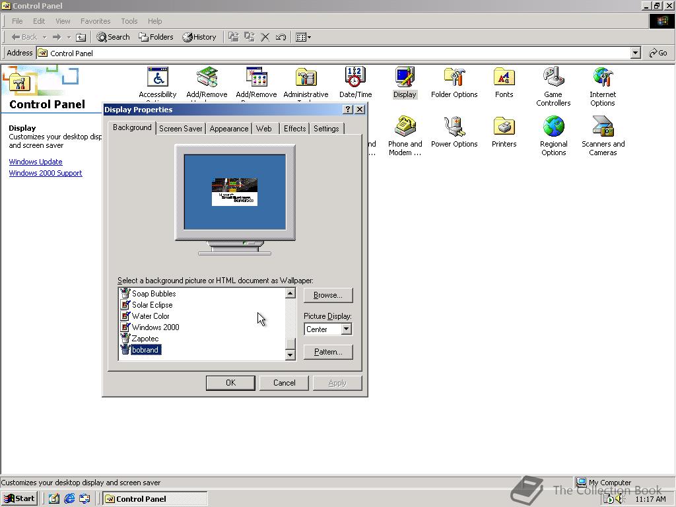Select Zapotec wallpaper
The height and width of the screenshot is (507, 676).
coord(145,339)
